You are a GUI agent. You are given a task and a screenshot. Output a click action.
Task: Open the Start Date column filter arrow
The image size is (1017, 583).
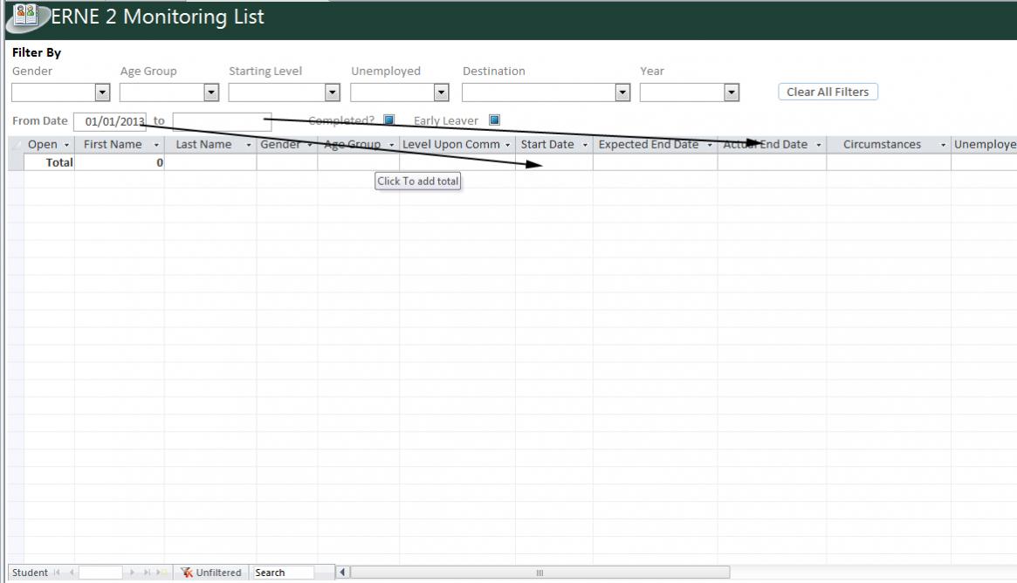pos(585,145)
